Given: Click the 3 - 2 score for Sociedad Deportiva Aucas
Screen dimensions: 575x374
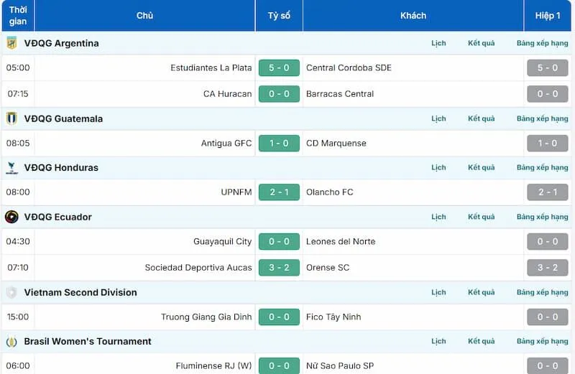Looking at the screenshot, I should point(279,268).
